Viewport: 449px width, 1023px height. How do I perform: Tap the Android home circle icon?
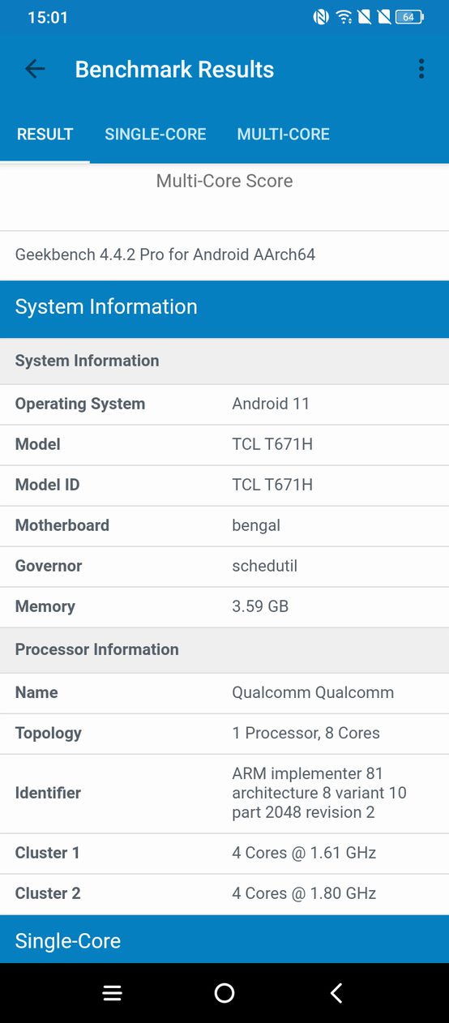click(224, 993)
